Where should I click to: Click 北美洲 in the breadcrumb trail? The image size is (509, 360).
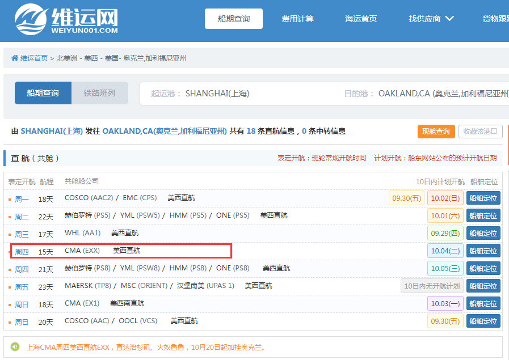65,58
